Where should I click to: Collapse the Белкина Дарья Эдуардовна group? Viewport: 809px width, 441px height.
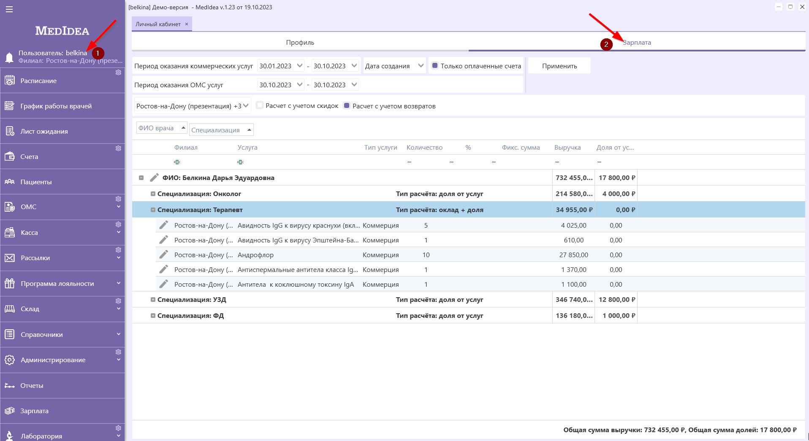tap(141, 178)
